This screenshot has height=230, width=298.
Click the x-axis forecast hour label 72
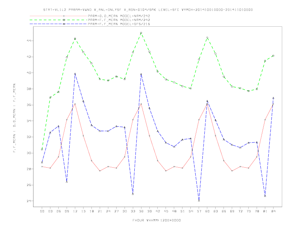pyautogui.click(x=240, y=211)
